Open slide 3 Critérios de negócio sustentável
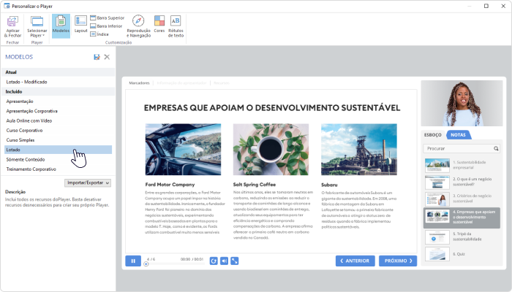The width and height of the screenshot is (512, 292). coord(462,199)
